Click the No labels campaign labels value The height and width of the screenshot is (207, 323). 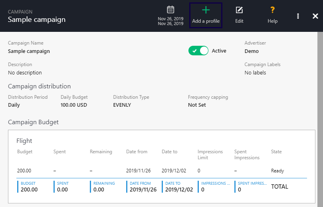(255, 72)
